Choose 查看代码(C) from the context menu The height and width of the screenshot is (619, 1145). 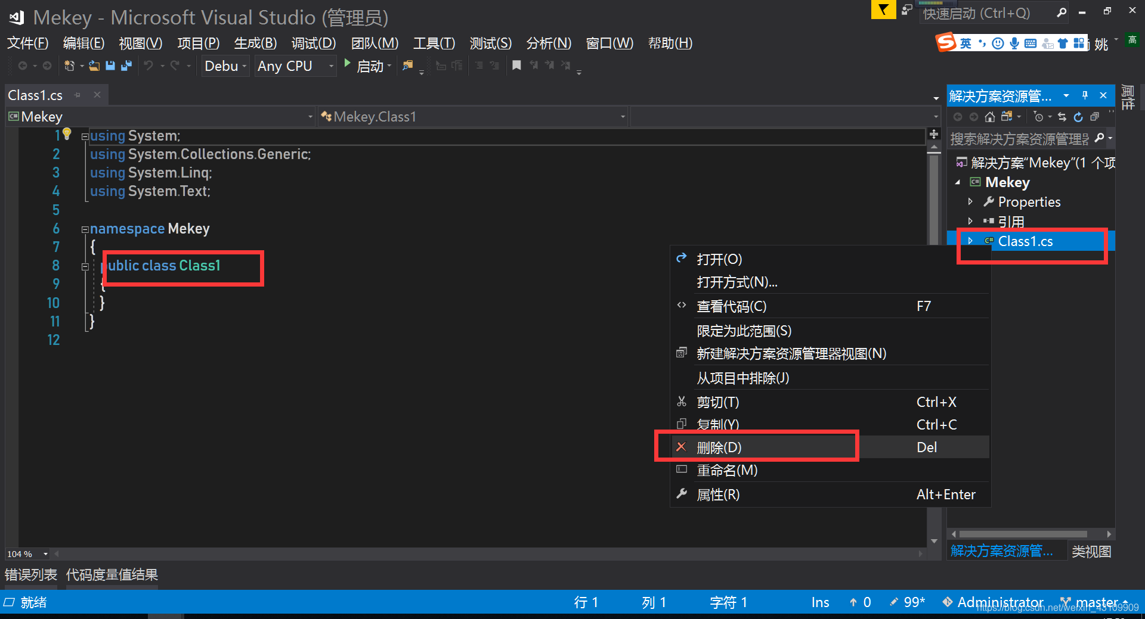(830, 306)
